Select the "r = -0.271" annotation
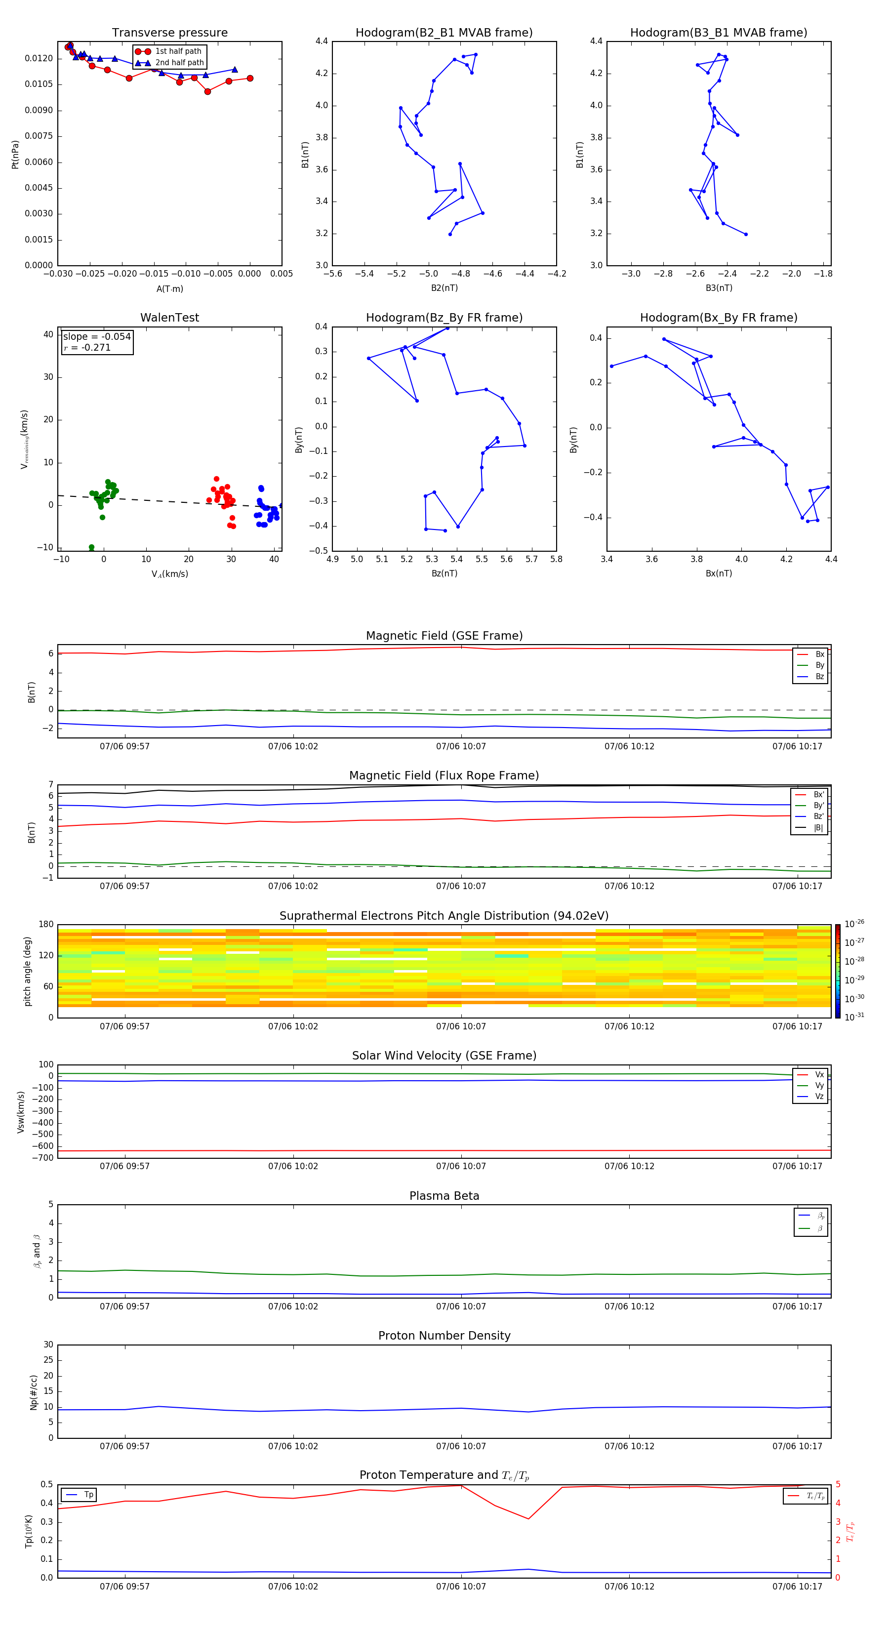 [x=87, y=347]
